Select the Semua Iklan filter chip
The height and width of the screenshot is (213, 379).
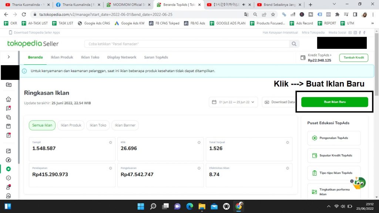(42, 125)
